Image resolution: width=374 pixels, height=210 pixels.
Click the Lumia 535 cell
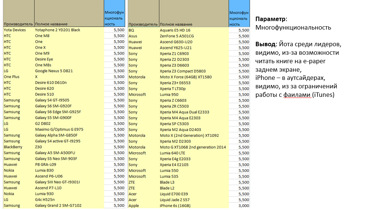point(194,177)
